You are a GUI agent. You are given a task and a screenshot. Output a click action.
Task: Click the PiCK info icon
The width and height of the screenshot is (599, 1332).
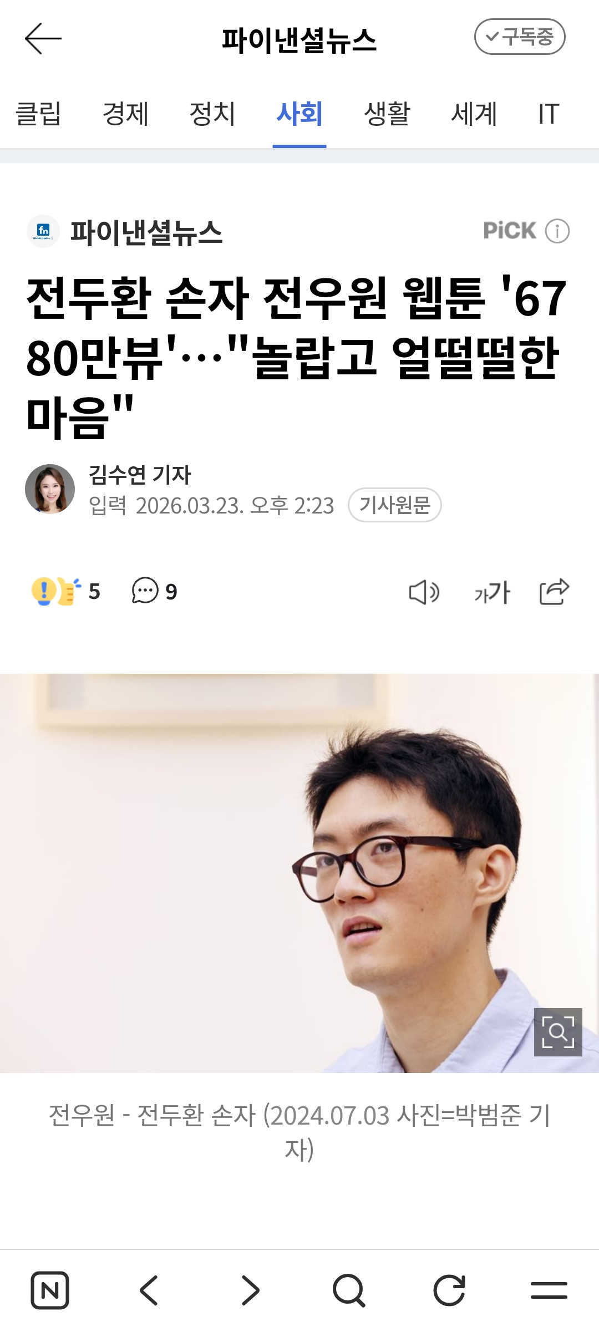pos(557,231)
